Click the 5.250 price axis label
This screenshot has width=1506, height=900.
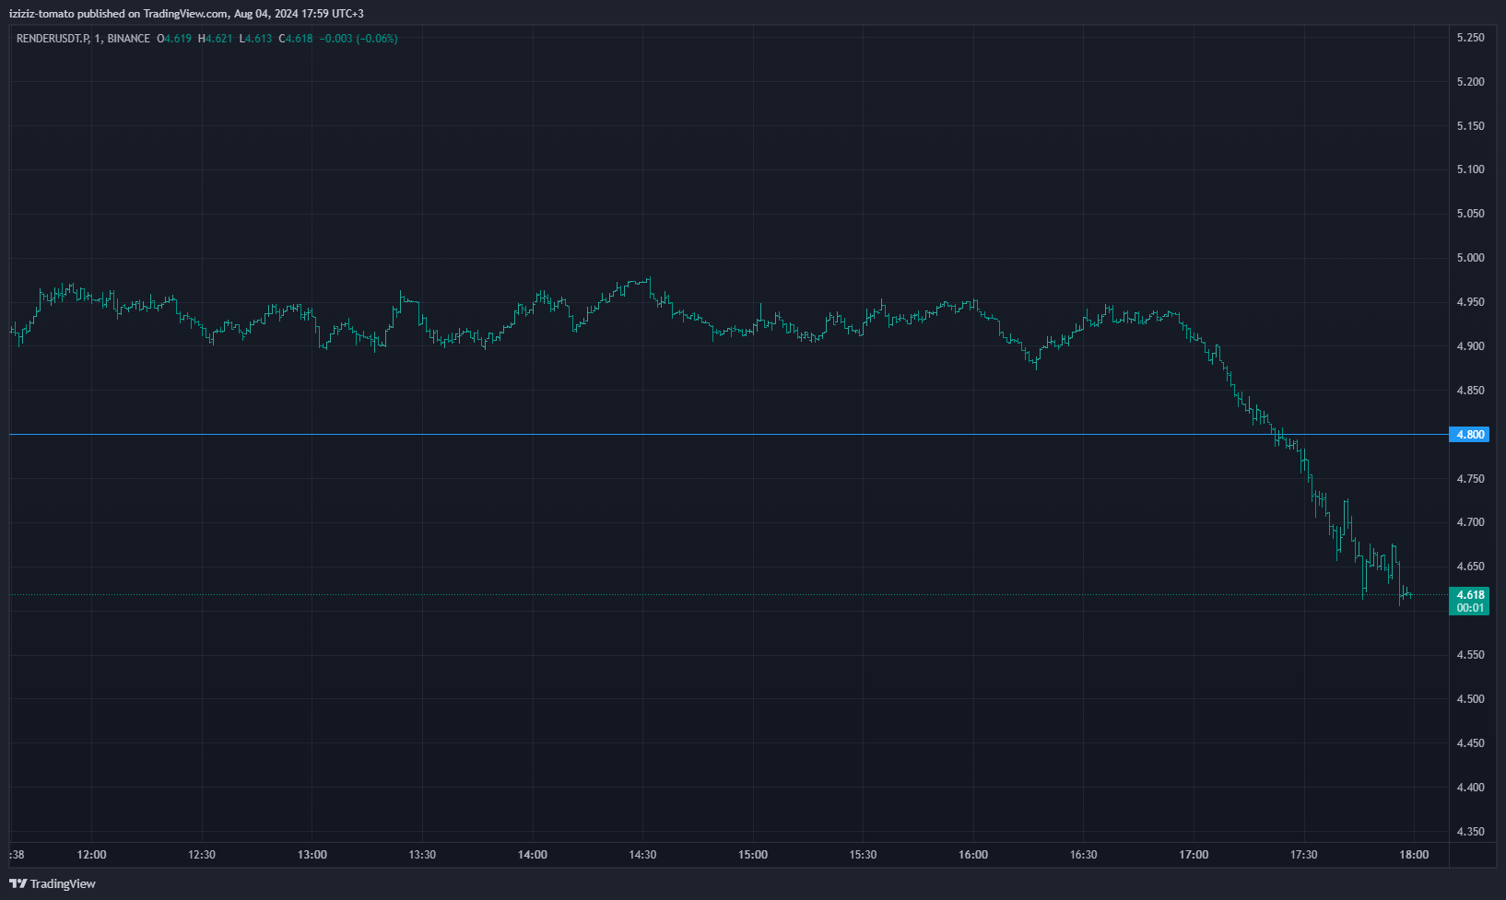click(x=1470, y=38)
